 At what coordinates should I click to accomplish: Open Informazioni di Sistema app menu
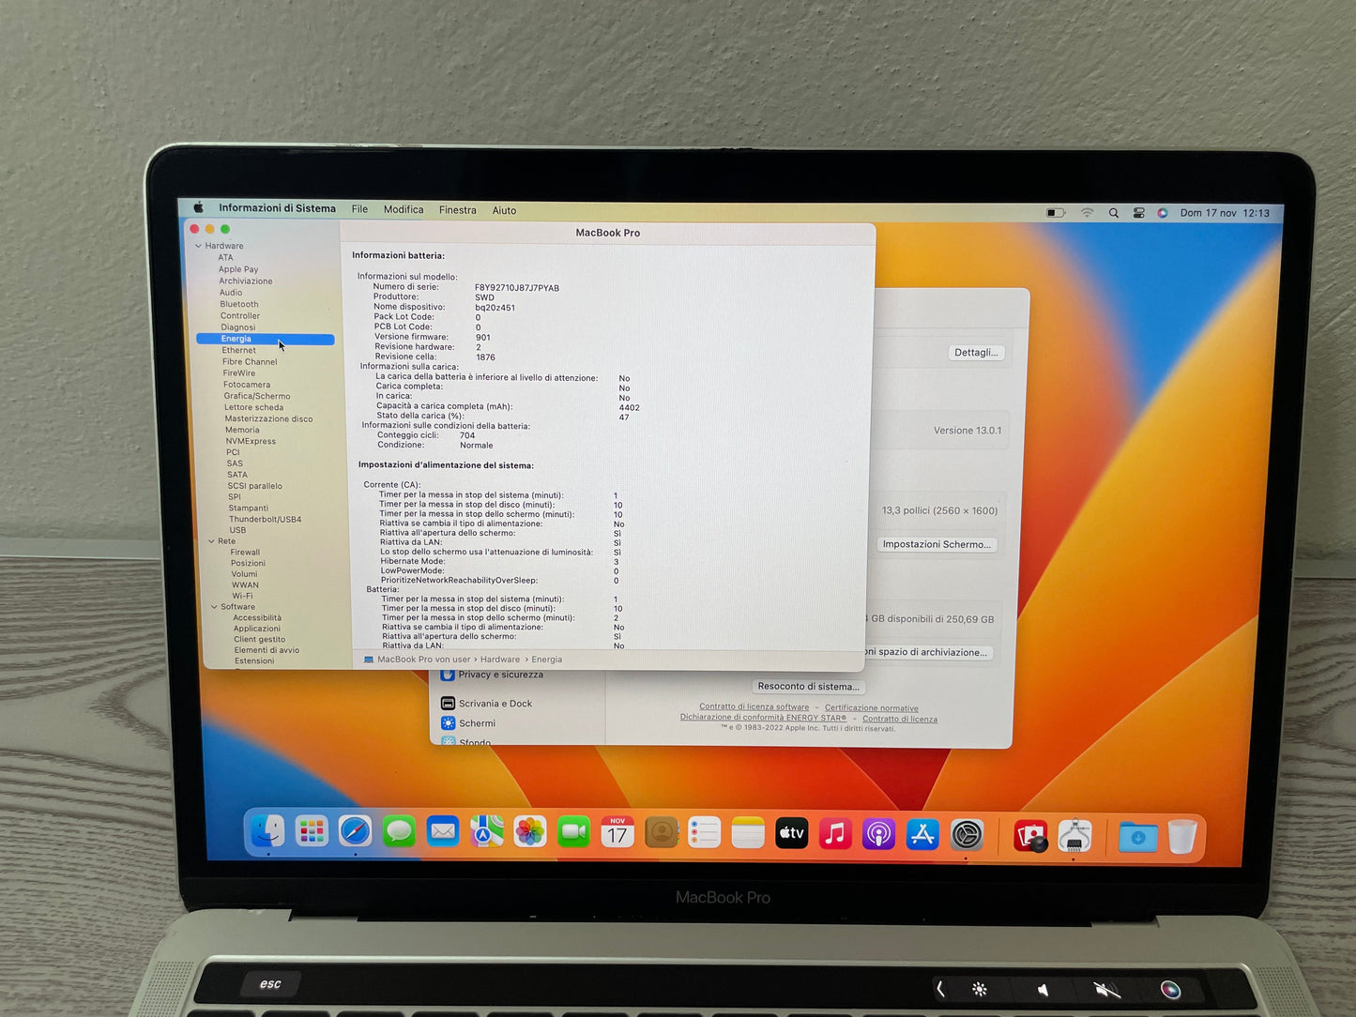tap(277, 208)
